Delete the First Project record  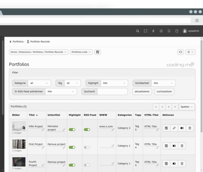(182, 146)
